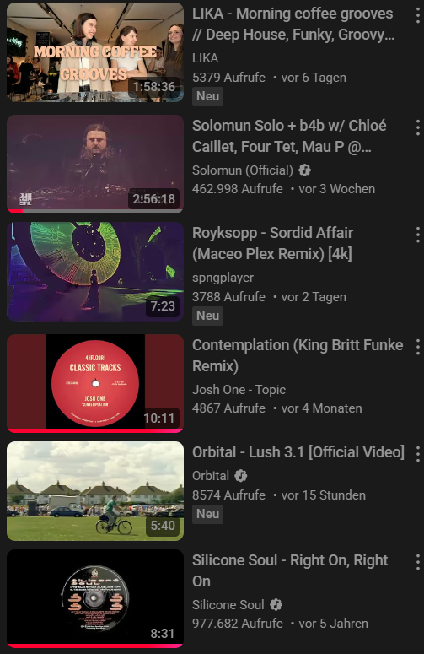Go to the LIKA channel name
The height and width of the screenshot is (654, 424).
(206, 58)
